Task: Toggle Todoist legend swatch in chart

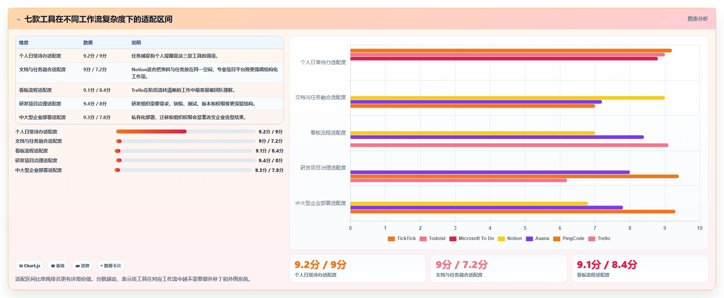Action: point(423,238)
